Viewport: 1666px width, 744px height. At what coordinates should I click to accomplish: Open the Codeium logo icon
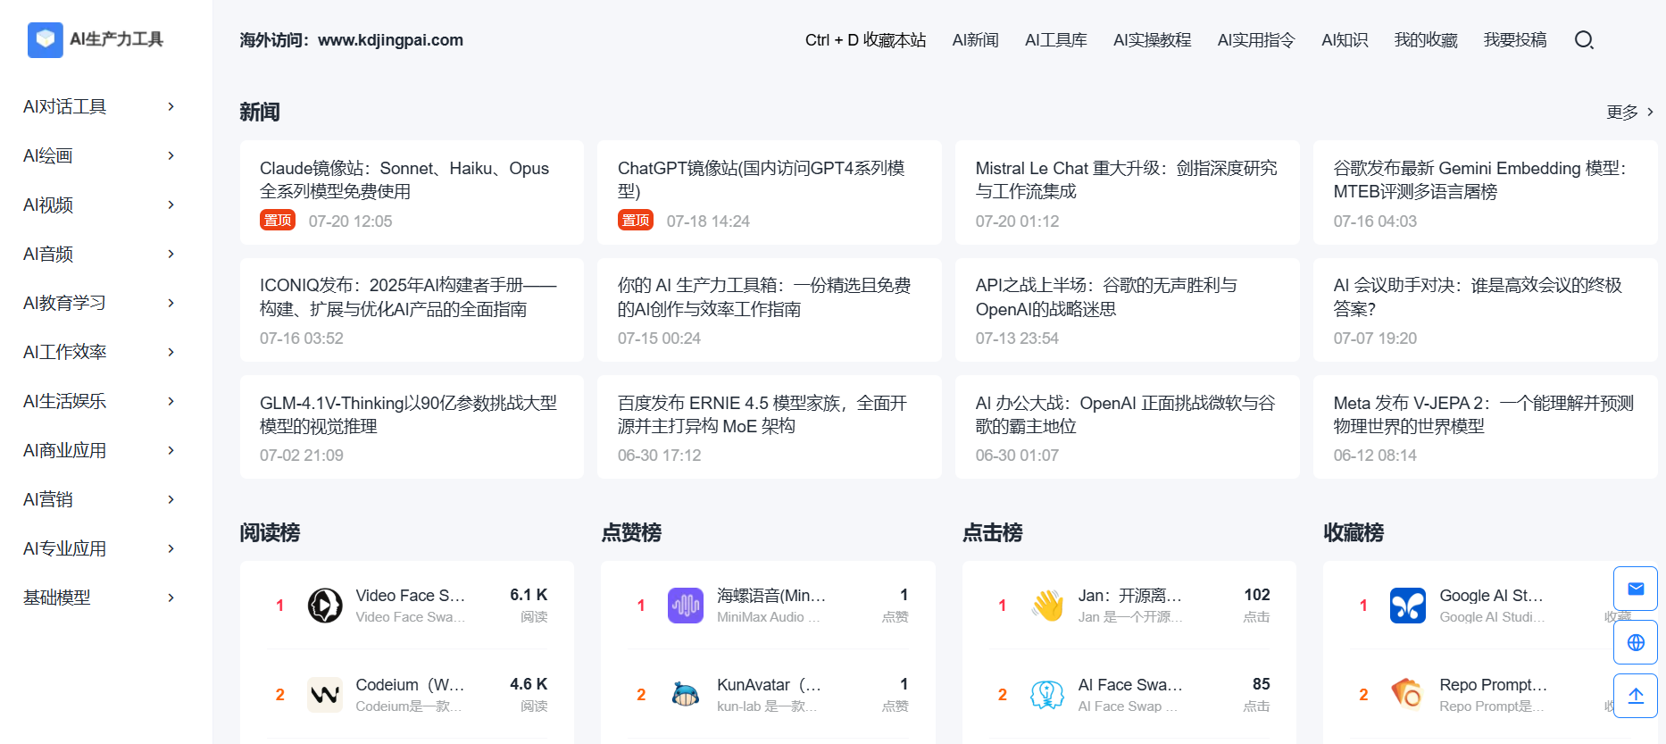point(325,695)
